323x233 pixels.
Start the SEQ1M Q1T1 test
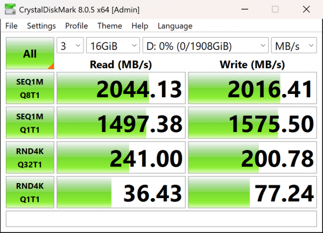coord(30,122)
